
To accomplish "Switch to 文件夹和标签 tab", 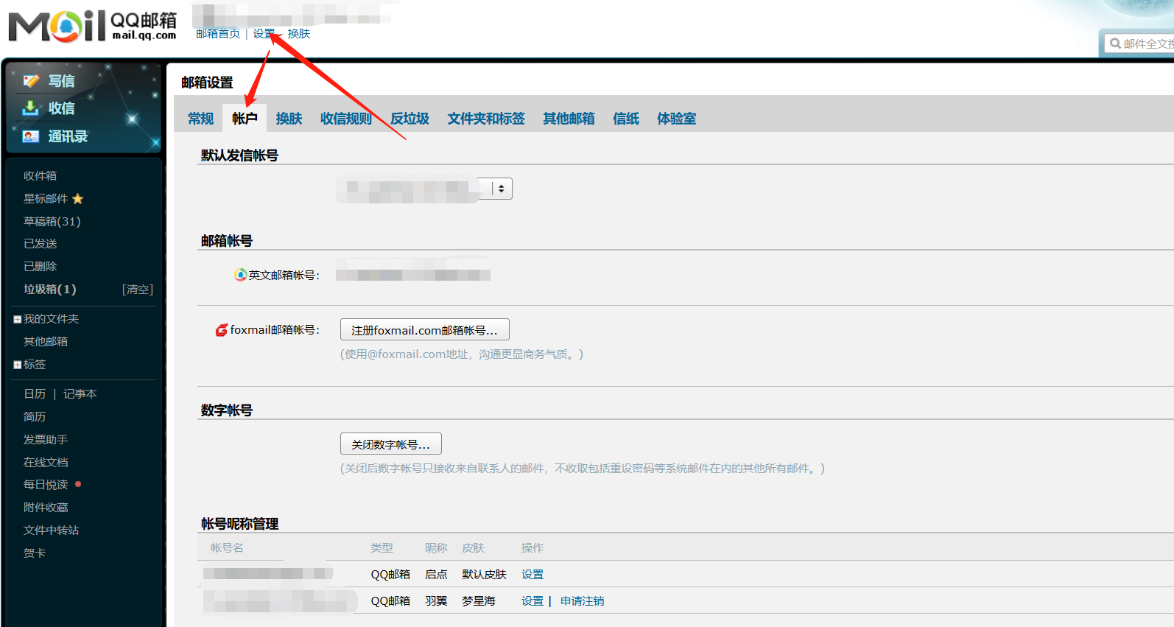I will pos(486,119).
